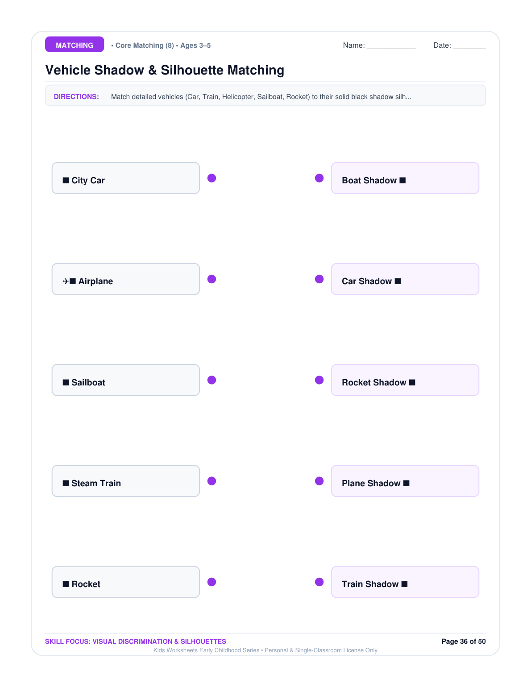Click the airplane icon on Airplane card

(66, 281)
